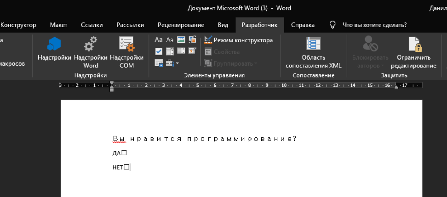Open Надстройки COM dialog
Screen dimensions: 447x197
(126, 52)
